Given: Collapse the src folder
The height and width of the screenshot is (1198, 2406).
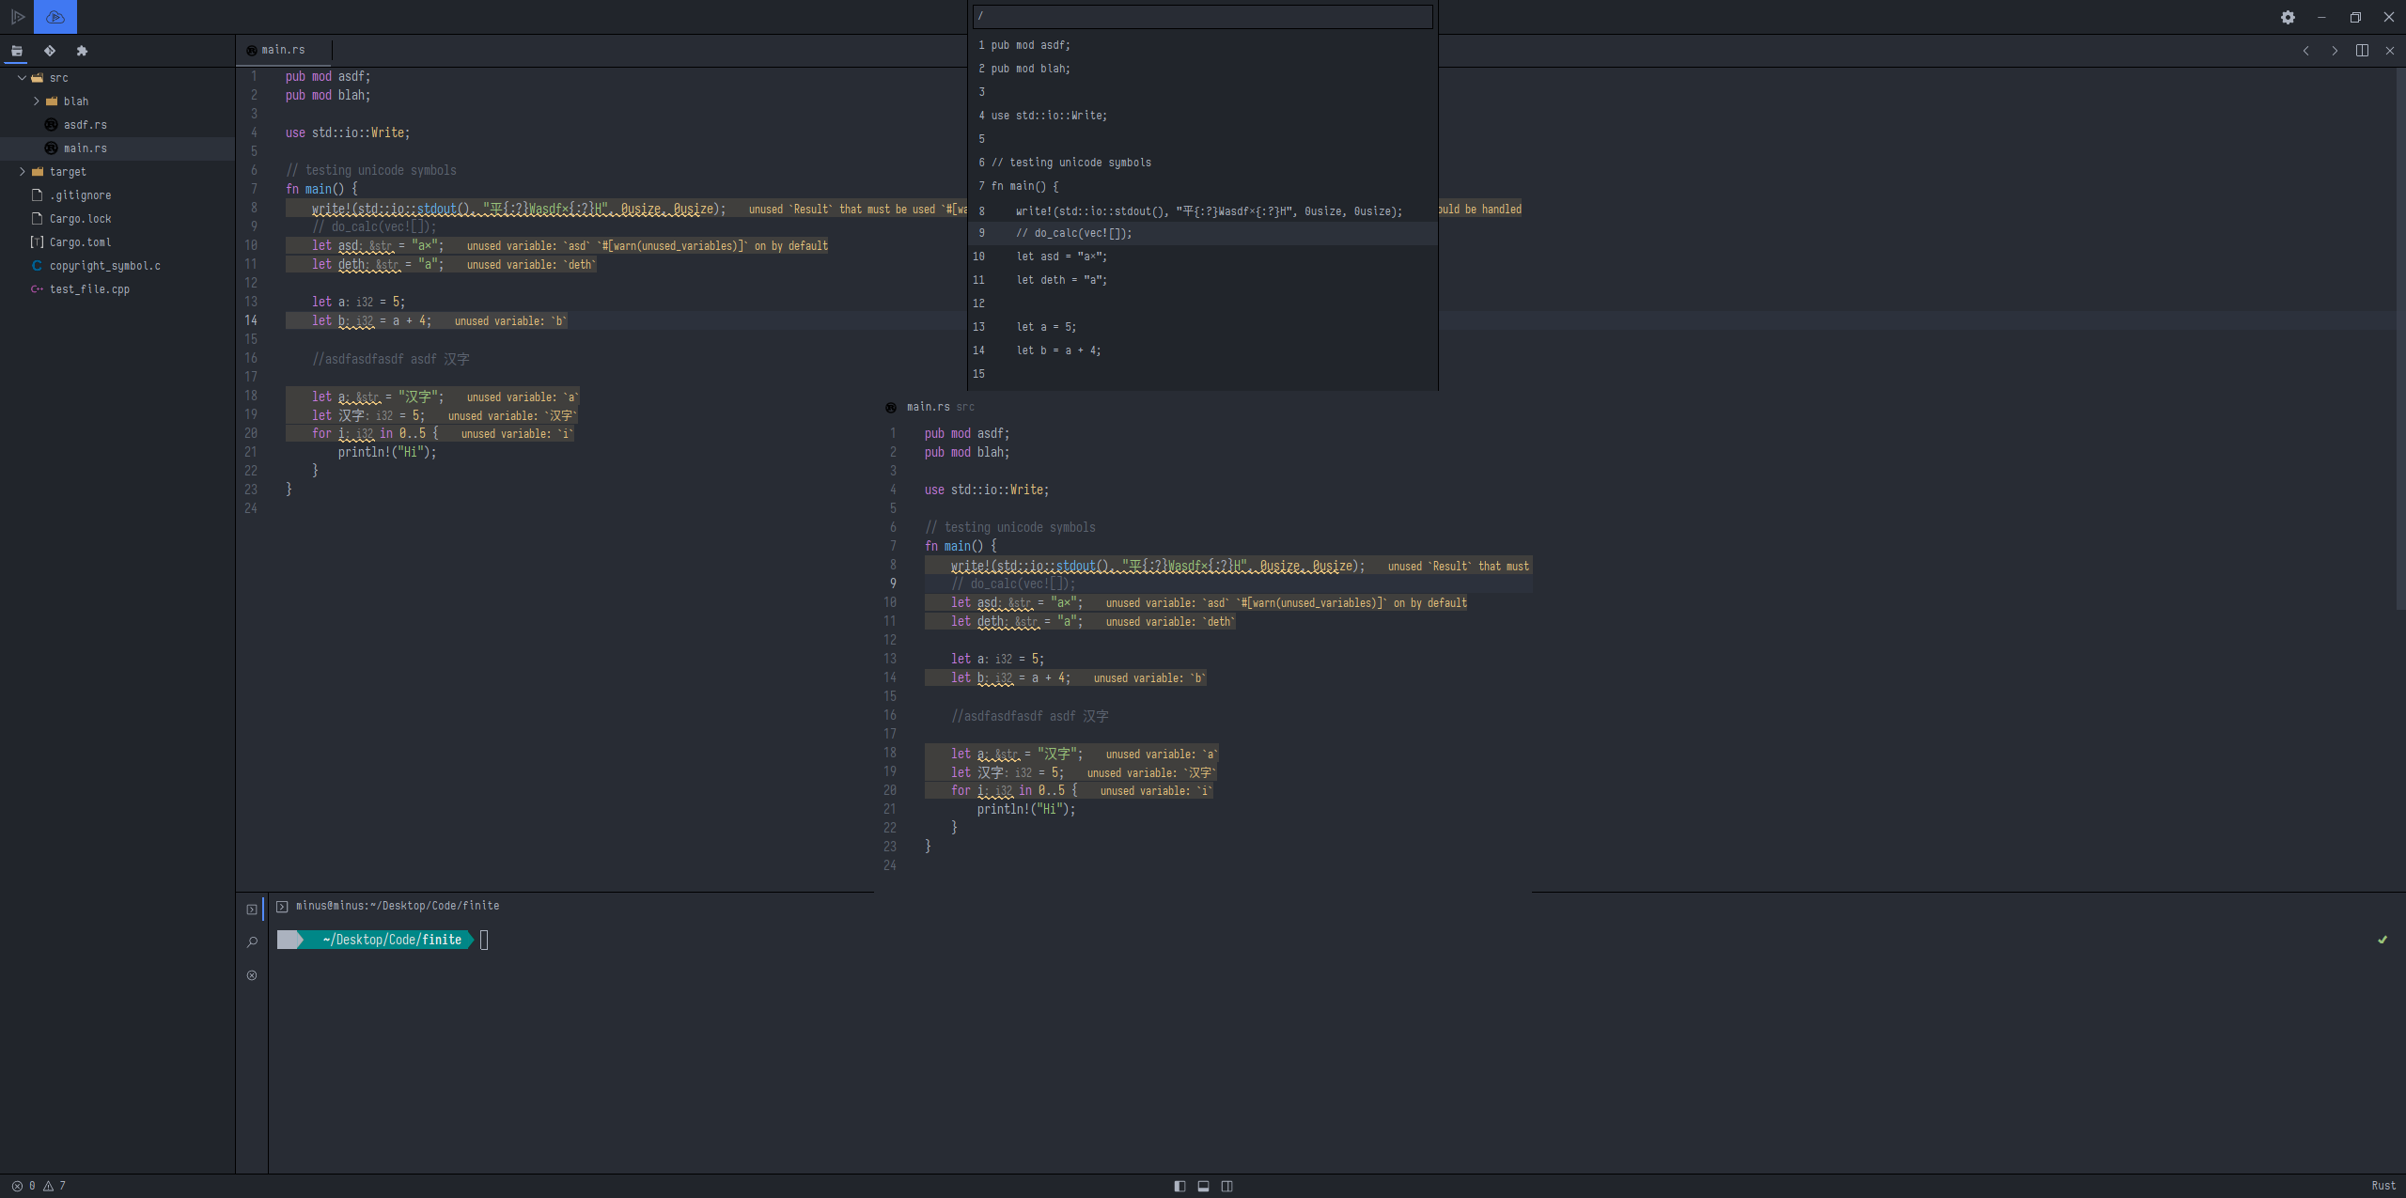Looking at the screenshot, I should click(22, 78).
